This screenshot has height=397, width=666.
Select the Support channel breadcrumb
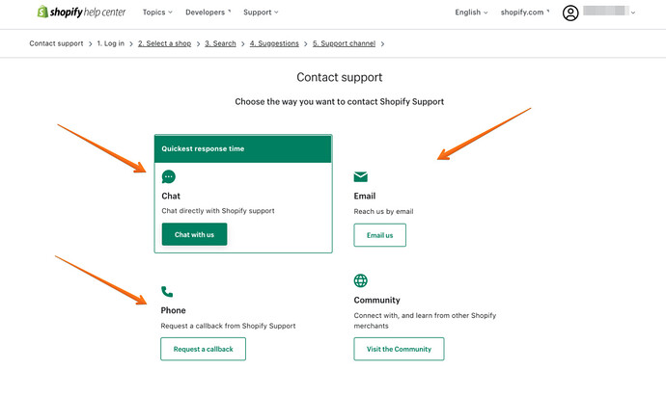345,43
